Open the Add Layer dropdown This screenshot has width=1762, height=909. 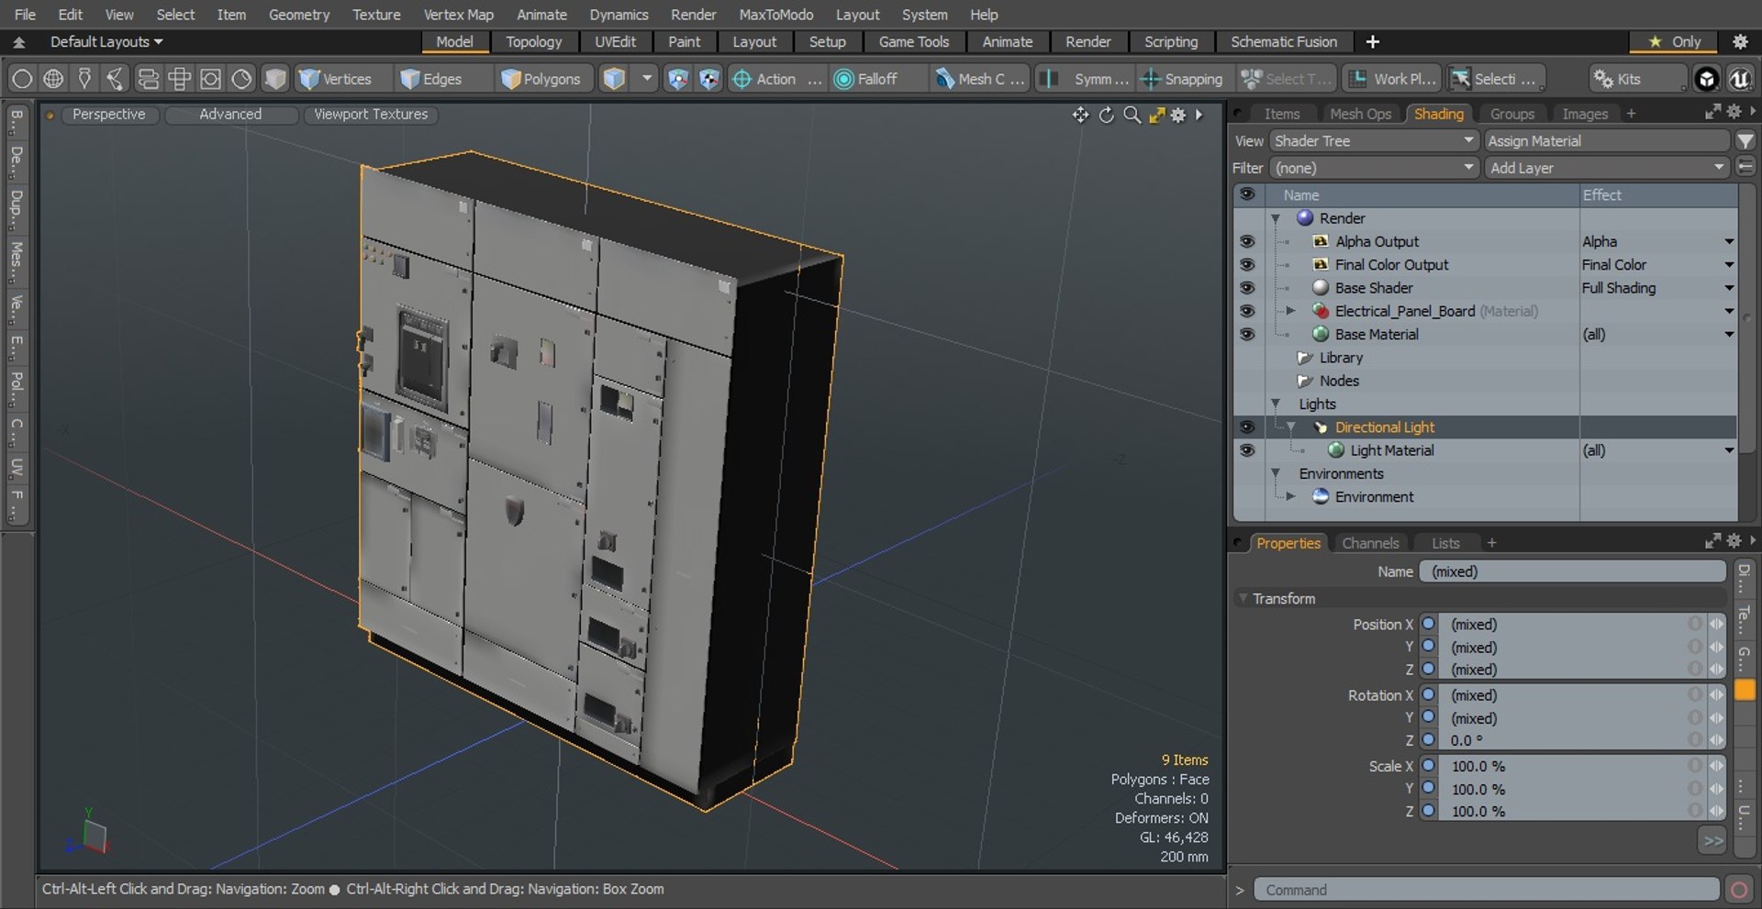click(1607, 168)
